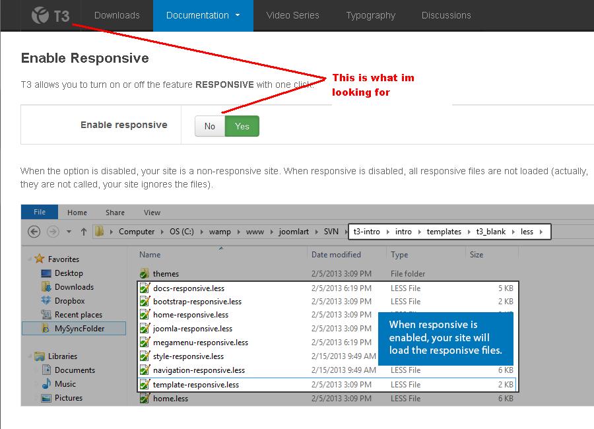
Task: Expand the chevron after joomlart in path
Action: click(x=316, y=232)
